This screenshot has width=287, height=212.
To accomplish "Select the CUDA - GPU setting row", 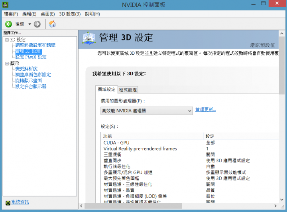I will click(190, 143).
